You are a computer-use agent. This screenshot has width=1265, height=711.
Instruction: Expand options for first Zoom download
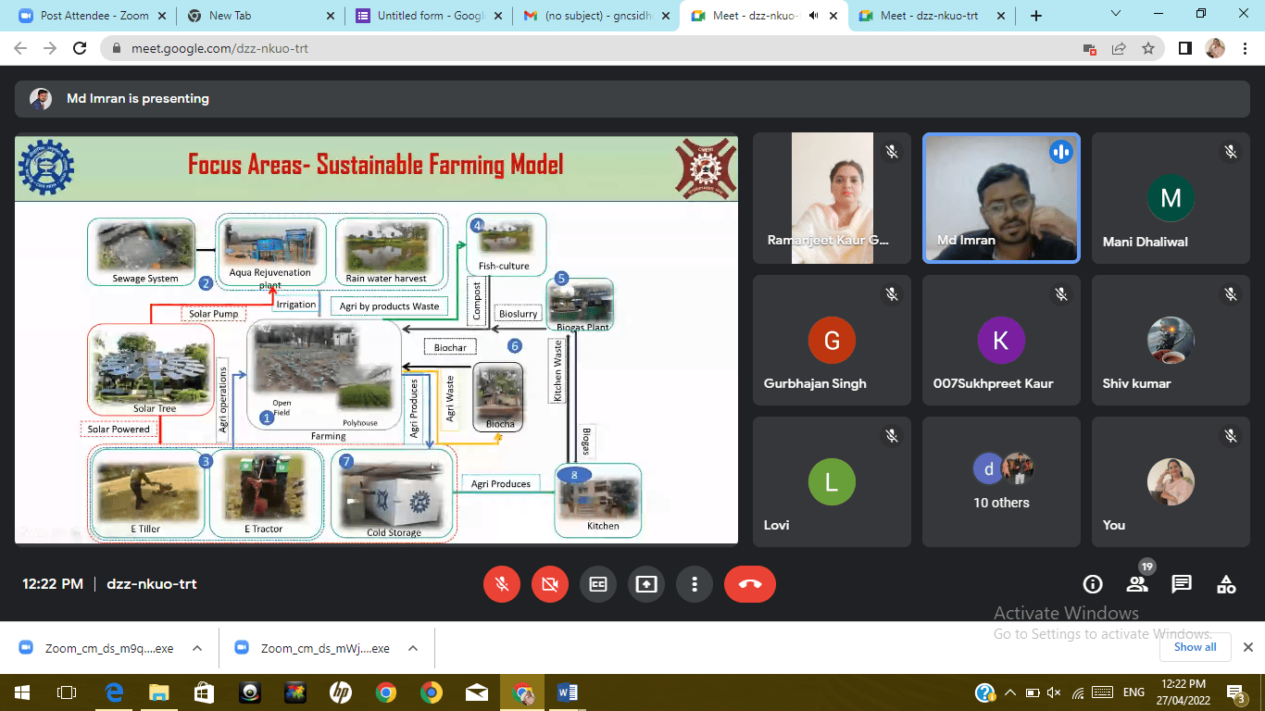pos(197,648)
